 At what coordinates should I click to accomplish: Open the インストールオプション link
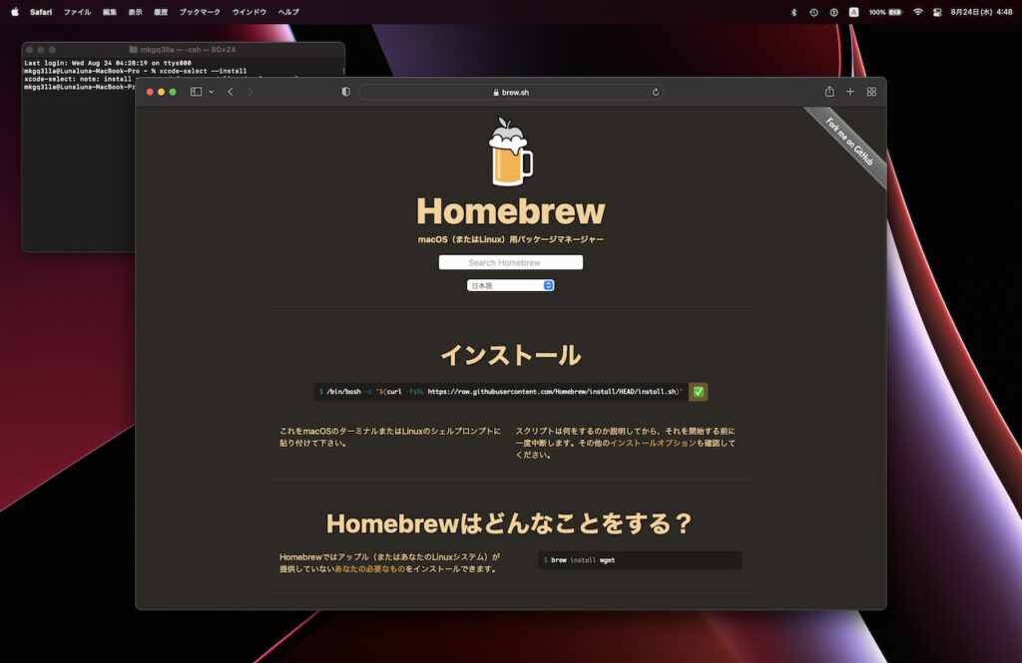(653, 443)
